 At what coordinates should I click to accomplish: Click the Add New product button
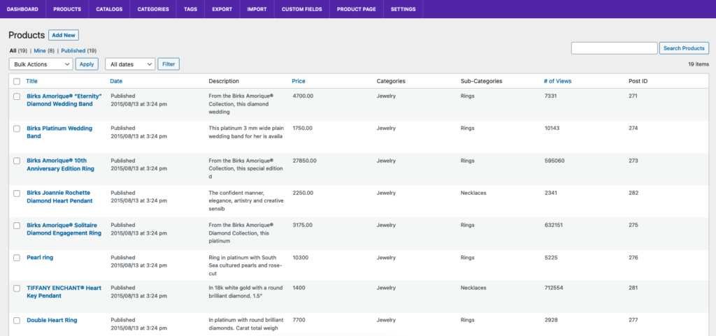pos(64,35)
